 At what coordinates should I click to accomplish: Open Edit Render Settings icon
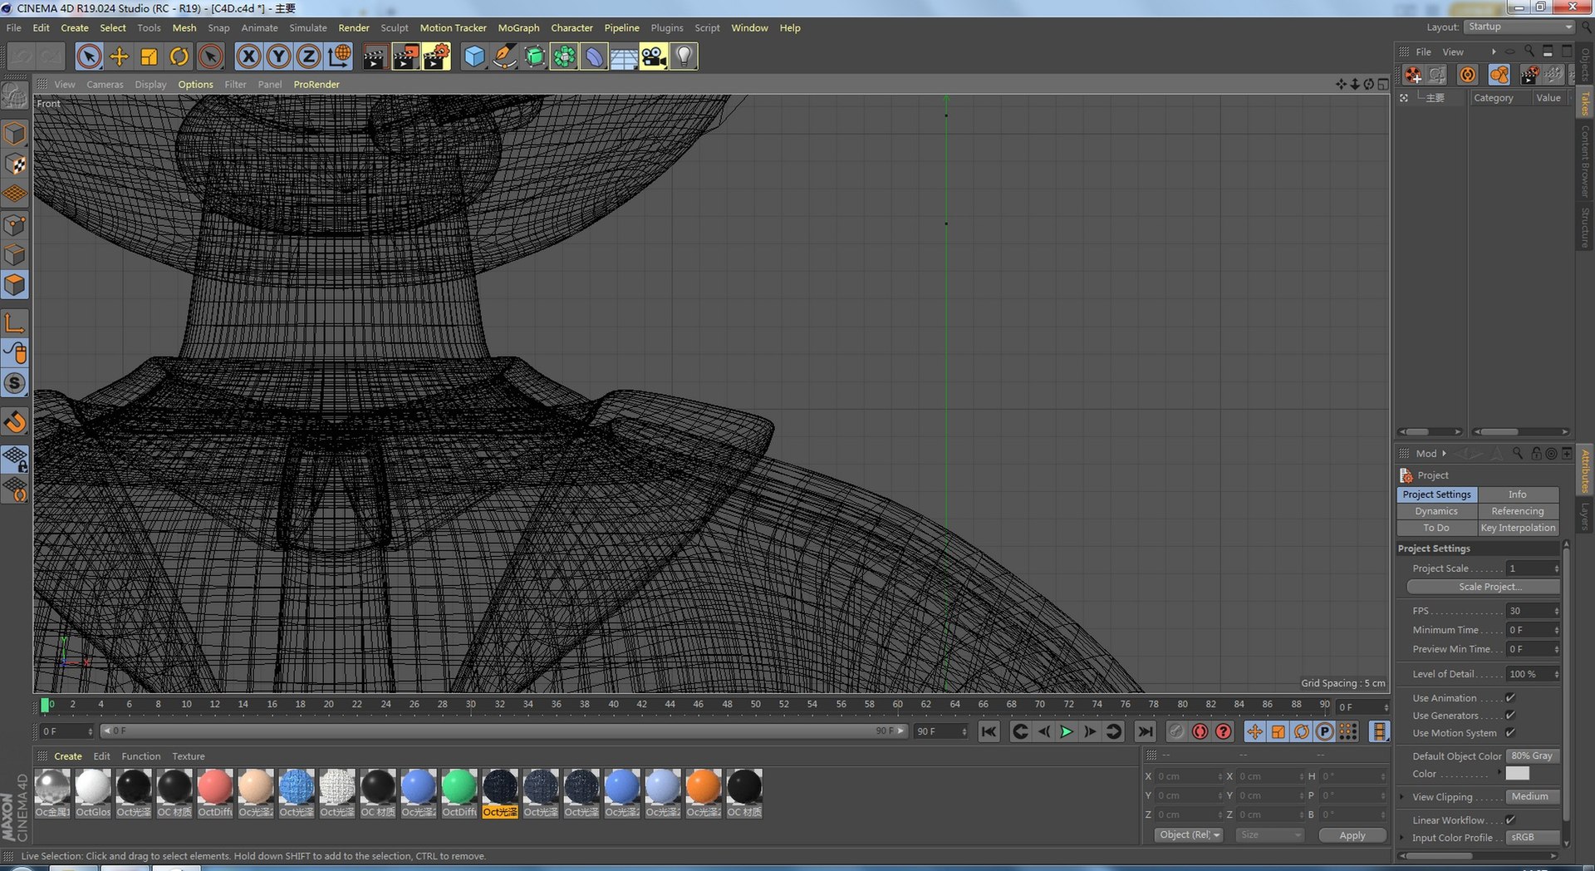pos(436,57)
